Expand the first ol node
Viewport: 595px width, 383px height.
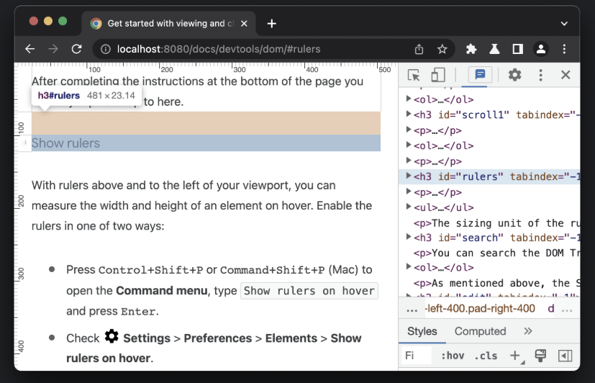409,99
